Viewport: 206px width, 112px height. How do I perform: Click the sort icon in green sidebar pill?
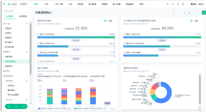[x=16, y=106]
